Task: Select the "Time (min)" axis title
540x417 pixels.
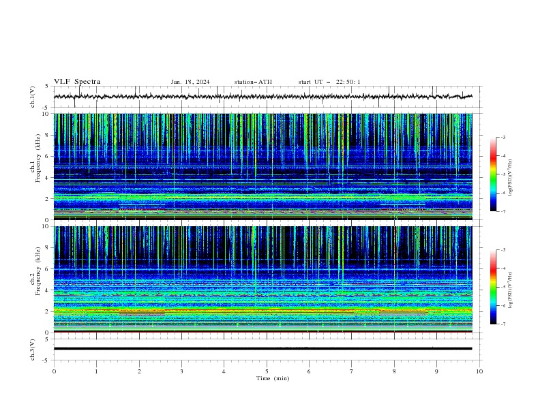Action: pos(273,378)
